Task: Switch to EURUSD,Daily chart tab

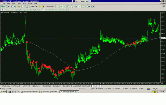Action: click(x=6, y=86)
